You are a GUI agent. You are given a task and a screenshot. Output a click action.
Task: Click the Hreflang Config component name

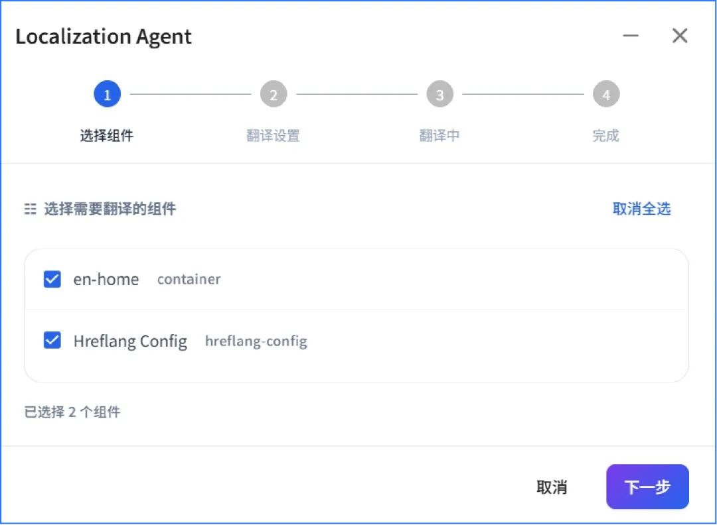click(130, 341)
